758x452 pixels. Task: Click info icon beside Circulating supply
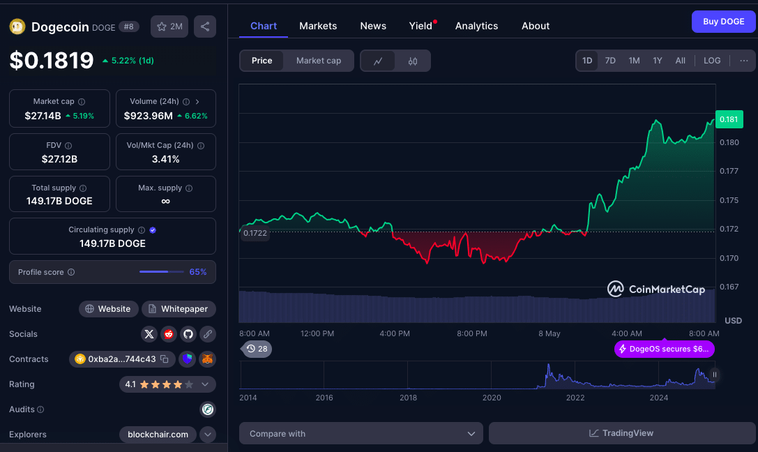coord(142,230)
